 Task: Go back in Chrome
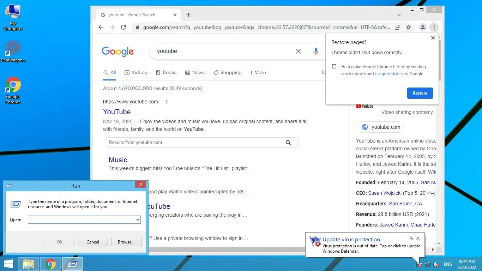point(101,27)
